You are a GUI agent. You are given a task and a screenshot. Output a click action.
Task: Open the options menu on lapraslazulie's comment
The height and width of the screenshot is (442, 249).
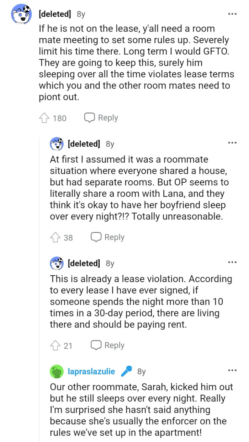tap(232, 371)
